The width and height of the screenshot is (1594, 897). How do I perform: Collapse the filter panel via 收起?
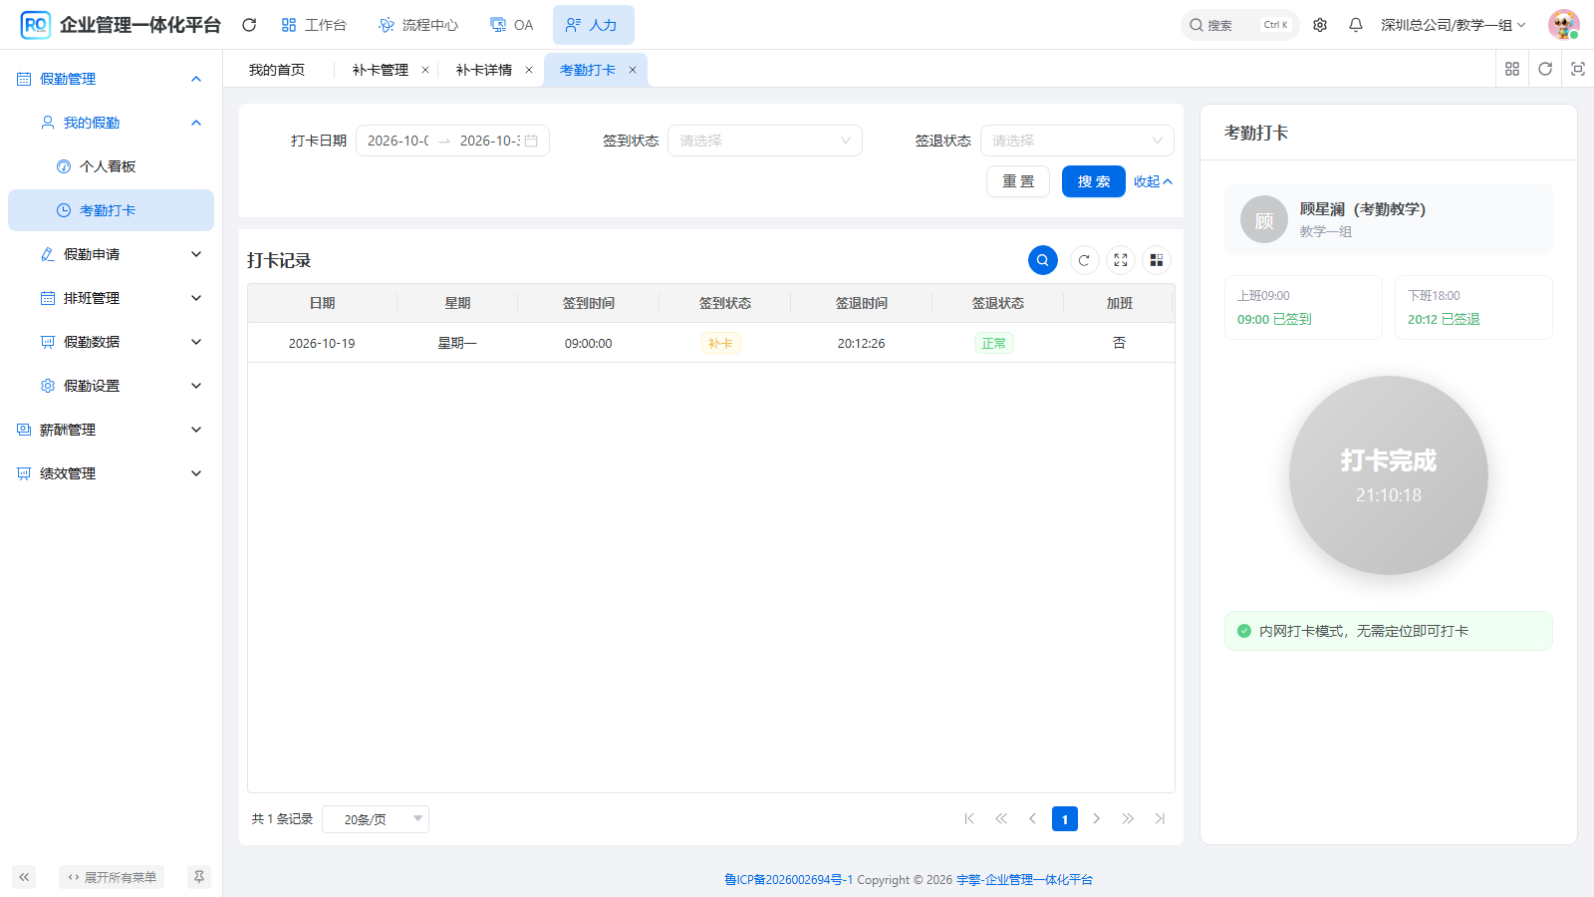point(1153,181)
